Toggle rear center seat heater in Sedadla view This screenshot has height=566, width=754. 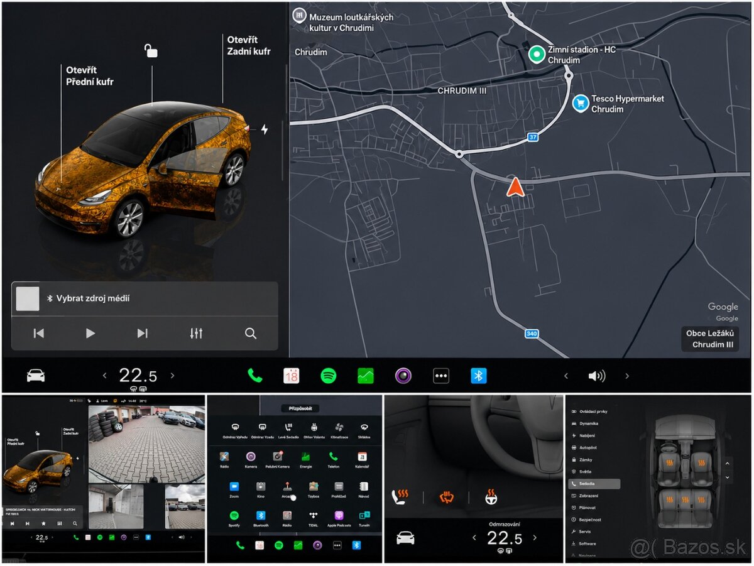(685, 499)
